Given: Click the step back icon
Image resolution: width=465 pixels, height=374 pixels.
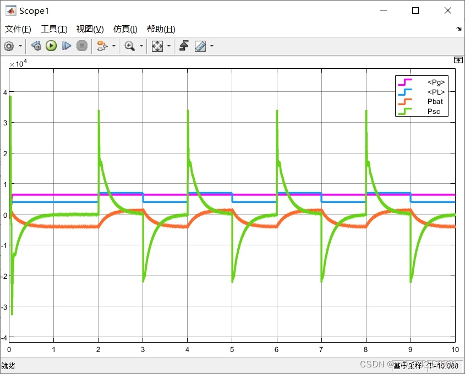Looking at the screenshot, I should [36, 46].
